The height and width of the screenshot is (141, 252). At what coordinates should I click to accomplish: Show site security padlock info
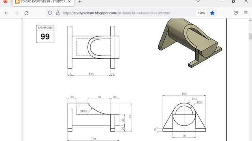pyautogui.click(x=58, y=13)
